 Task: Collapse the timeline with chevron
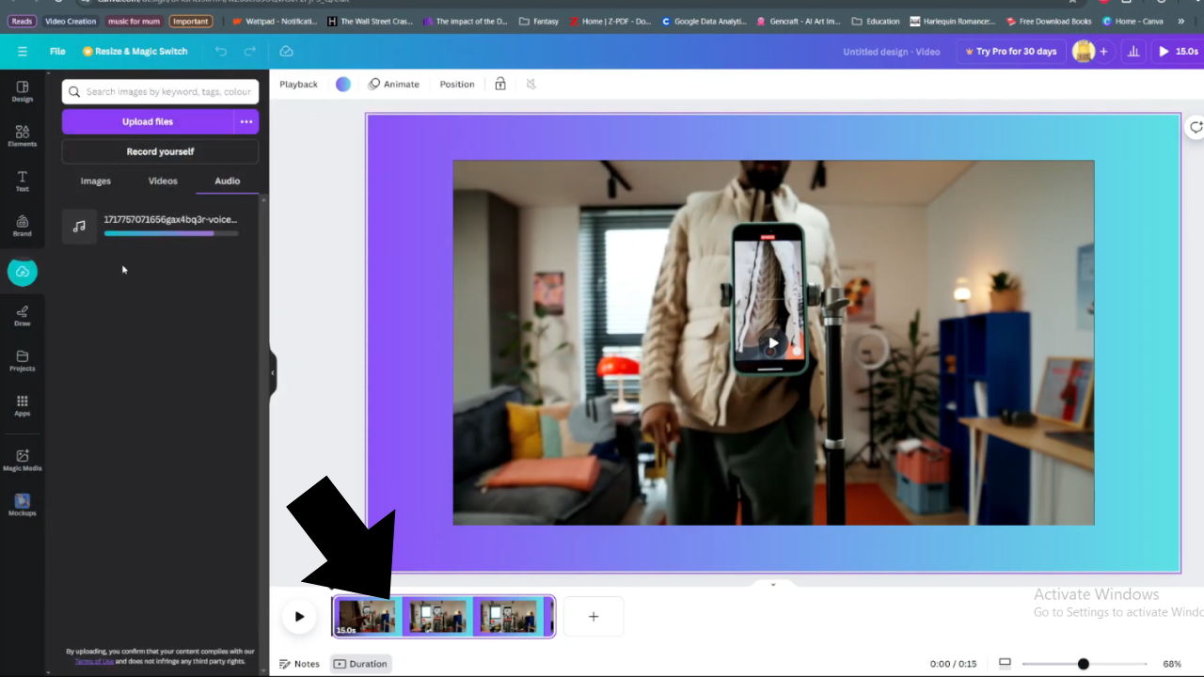pyautogui.click(x=773, y=584)
